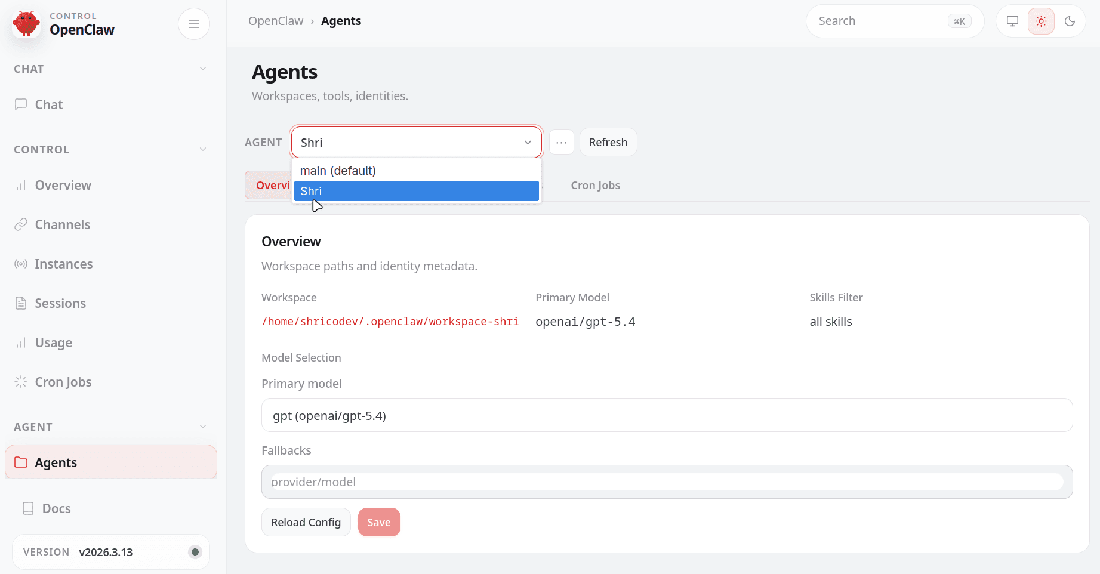
Task: Click the Docs book icon
Action: (x=28, y=508)
